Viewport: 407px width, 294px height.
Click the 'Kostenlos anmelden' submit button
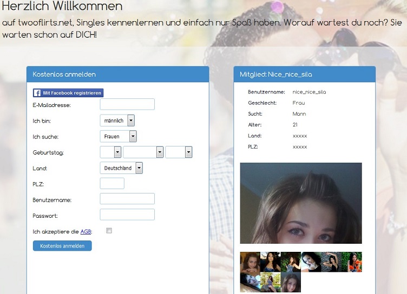[x=62, y=246]
